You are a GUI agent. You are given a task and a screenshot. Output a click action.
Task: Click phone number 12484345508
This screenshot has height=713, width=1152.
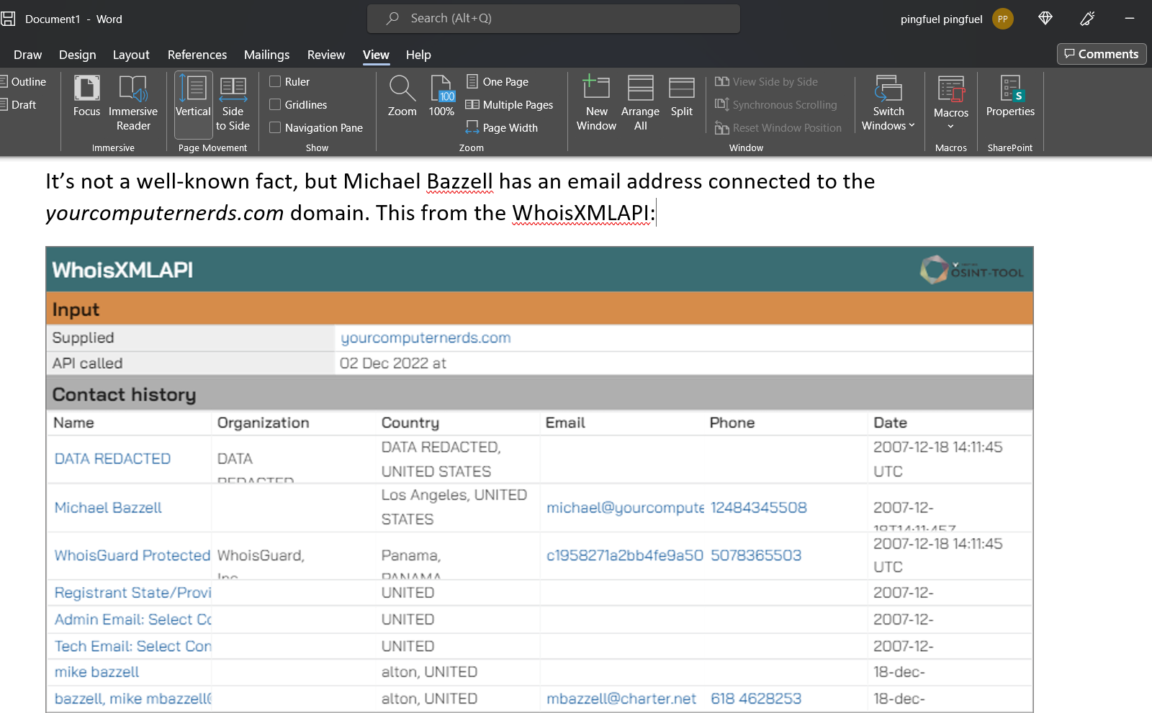click(758, 508)
